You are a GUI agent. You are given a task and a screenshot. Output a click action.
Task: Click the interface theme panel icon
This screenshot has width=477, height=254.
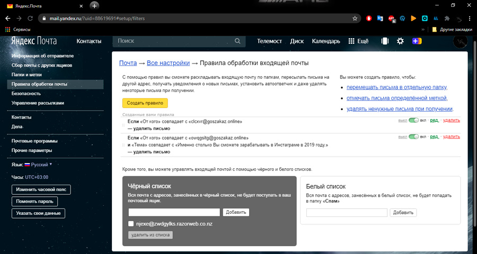pyautogui.click(x=384, y=41)
